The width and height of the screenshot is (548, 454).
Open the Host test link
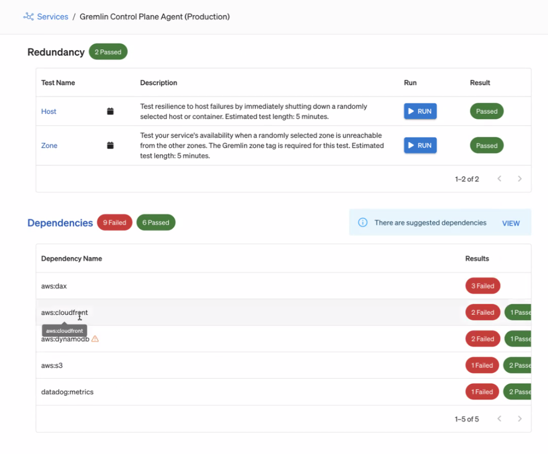(x=49, y=111)
